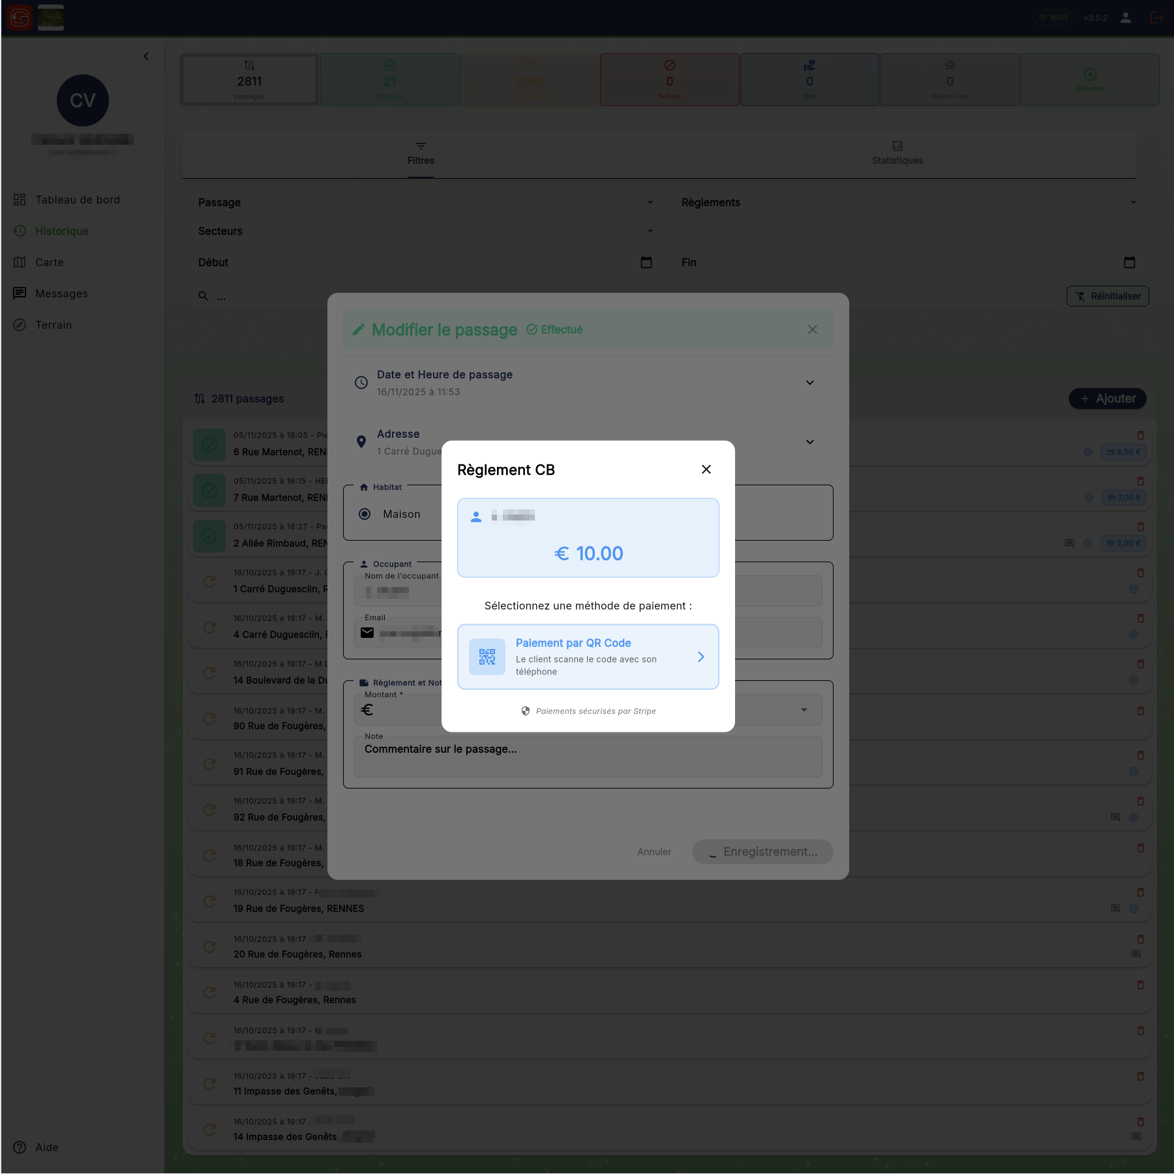This screenshot has width=1174, height=1174.
Task: Switch to the Statistiques tab
Action: click(x=897, y=154)
